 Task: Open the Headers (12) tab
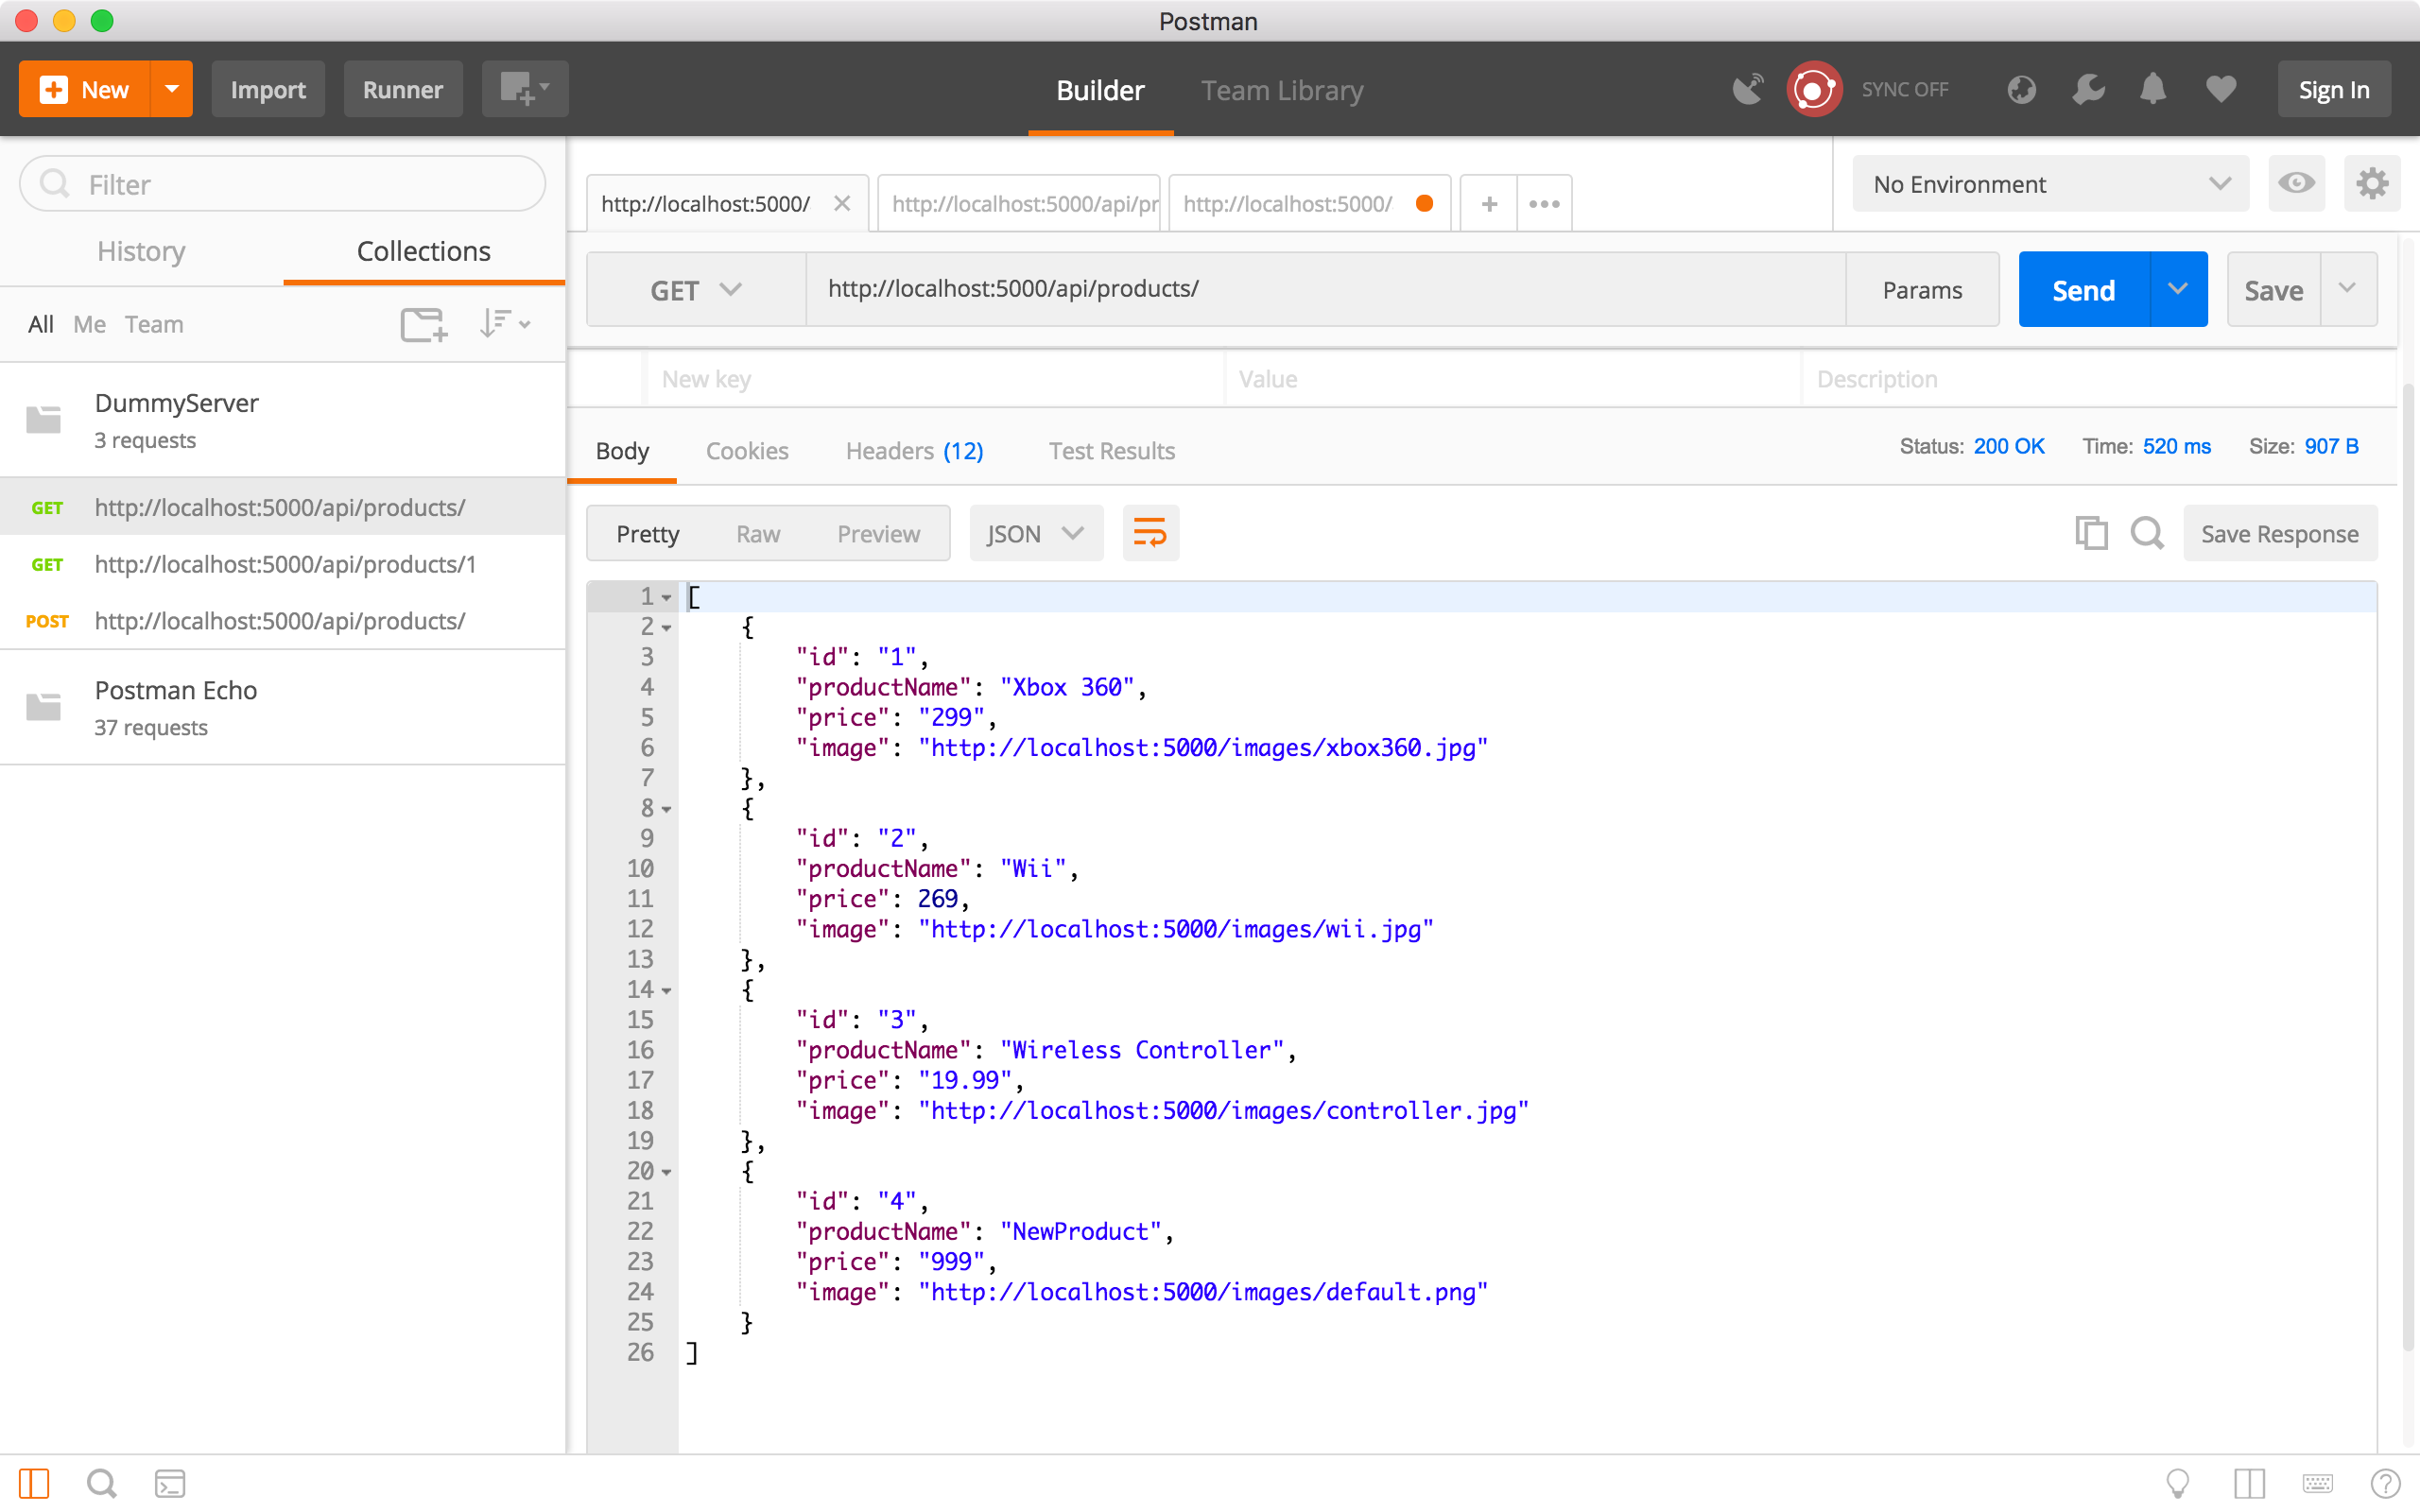tap(914, 451)
